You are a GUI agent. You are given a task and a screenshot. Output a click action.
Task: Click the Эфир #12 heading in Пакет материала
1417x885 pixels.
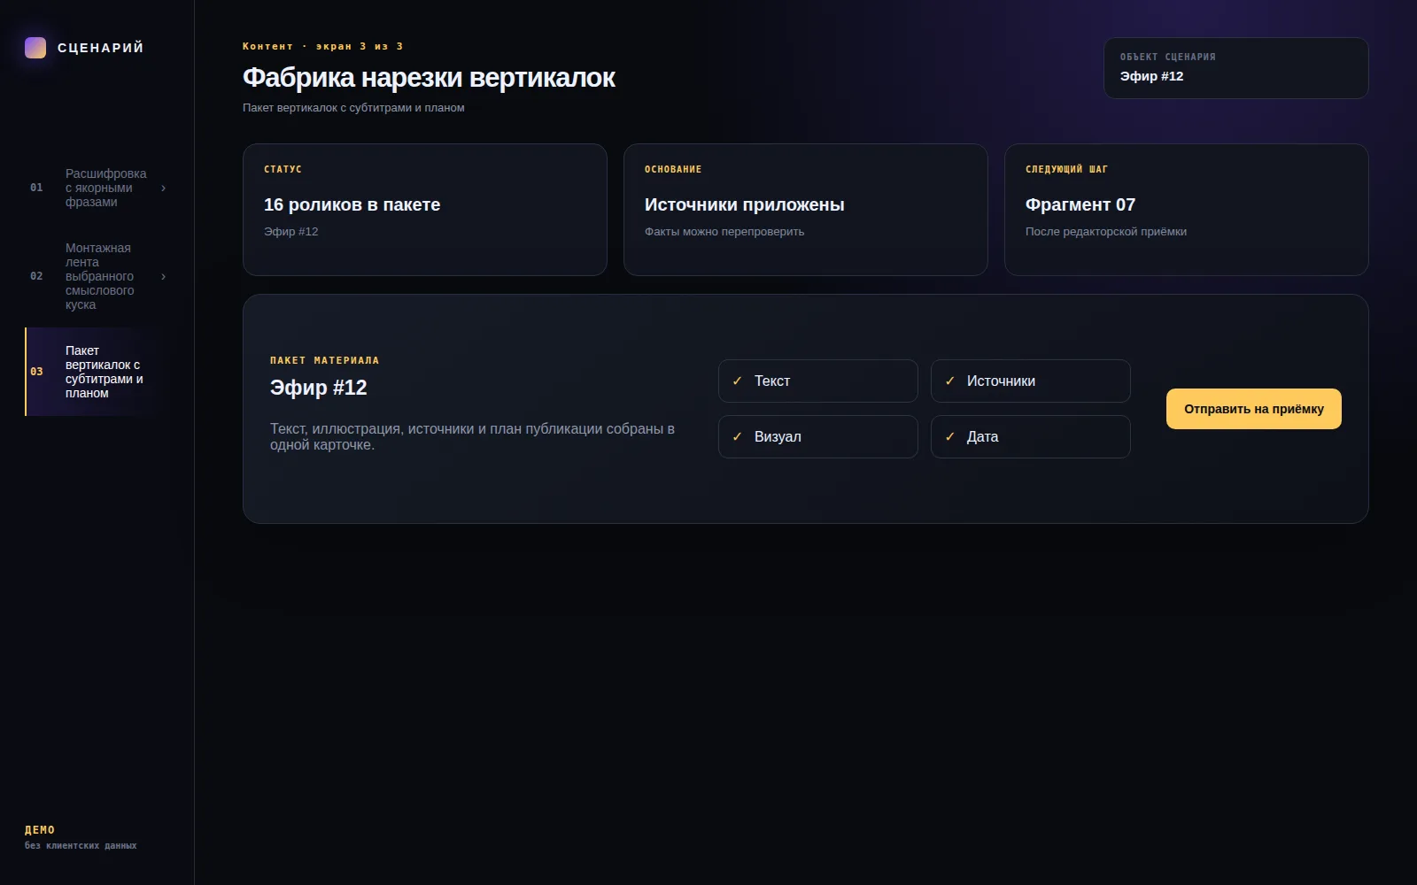[x=319, y=388]
